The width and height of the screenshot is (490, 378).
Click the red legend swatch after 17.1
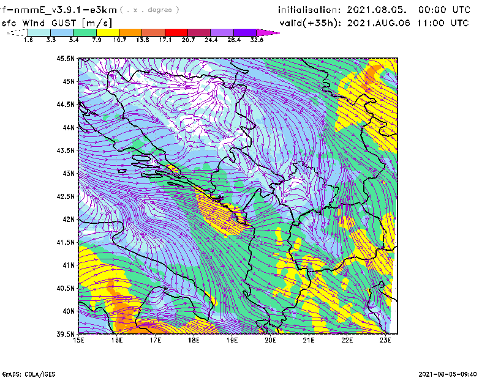tap(176, 32)
